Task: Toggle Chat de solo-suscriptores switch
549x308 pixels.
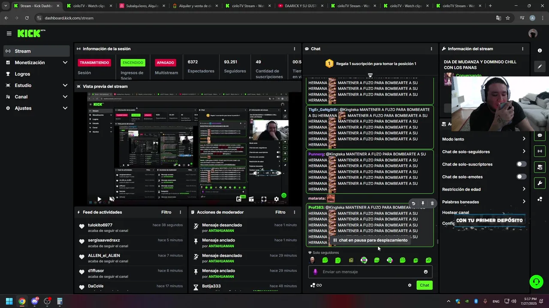Action: pos(521,164)
